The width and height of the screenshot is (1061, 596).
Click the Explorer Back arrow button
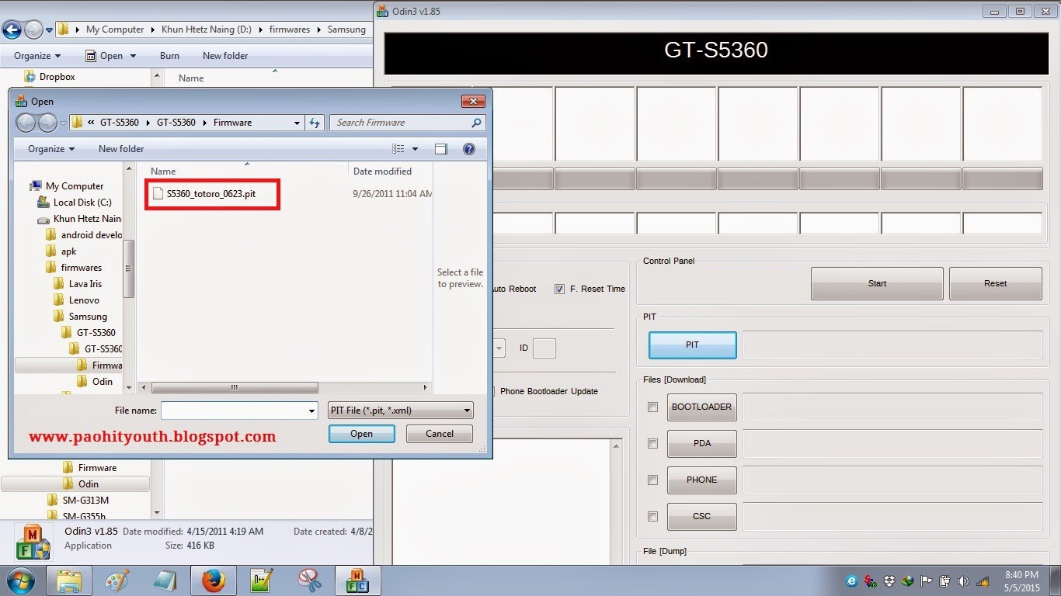12,29
